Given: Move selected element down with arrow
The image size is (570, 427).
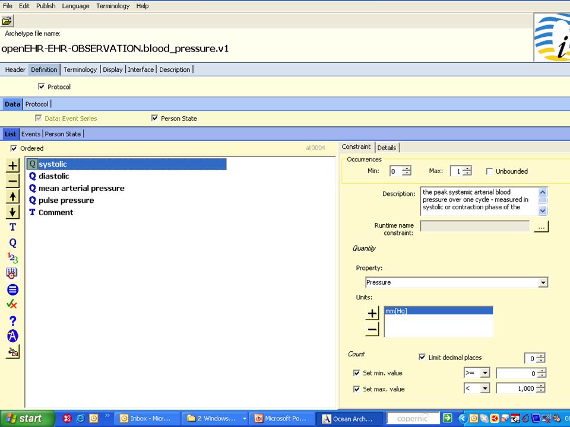Looking at the screenshot, I should [12, 212].
